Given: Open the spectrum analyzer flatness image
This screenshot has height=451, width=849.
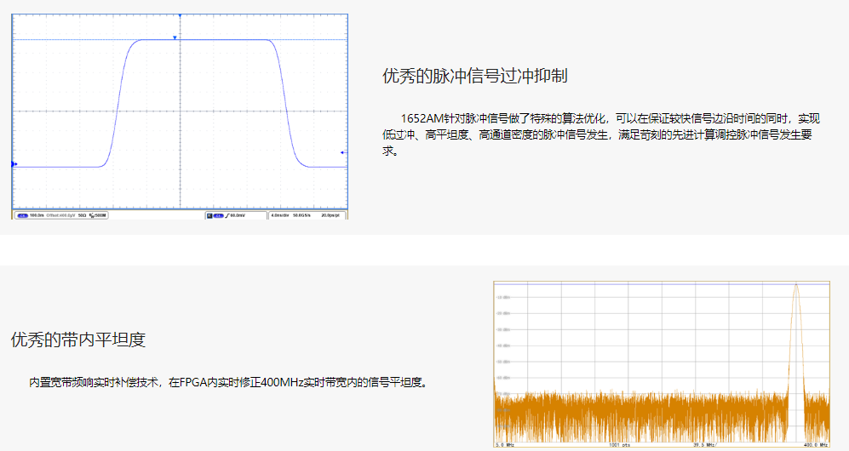Looking at the screenshot, I should pyautogui.click(x=661, y=364).
